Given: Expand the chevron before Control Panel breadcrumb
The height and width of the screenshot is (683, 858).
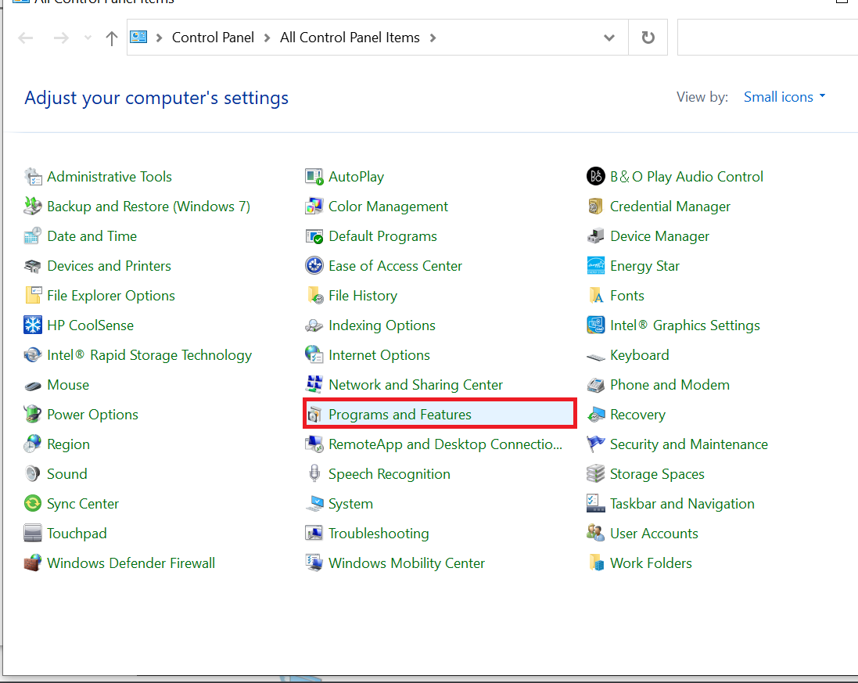Looking at the screenshot, I should coord(160,38).
